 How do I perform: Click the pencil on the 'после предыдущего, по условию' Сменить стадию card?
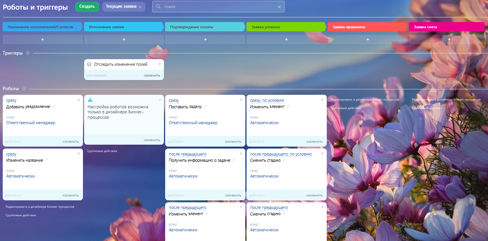pos(284,160)
